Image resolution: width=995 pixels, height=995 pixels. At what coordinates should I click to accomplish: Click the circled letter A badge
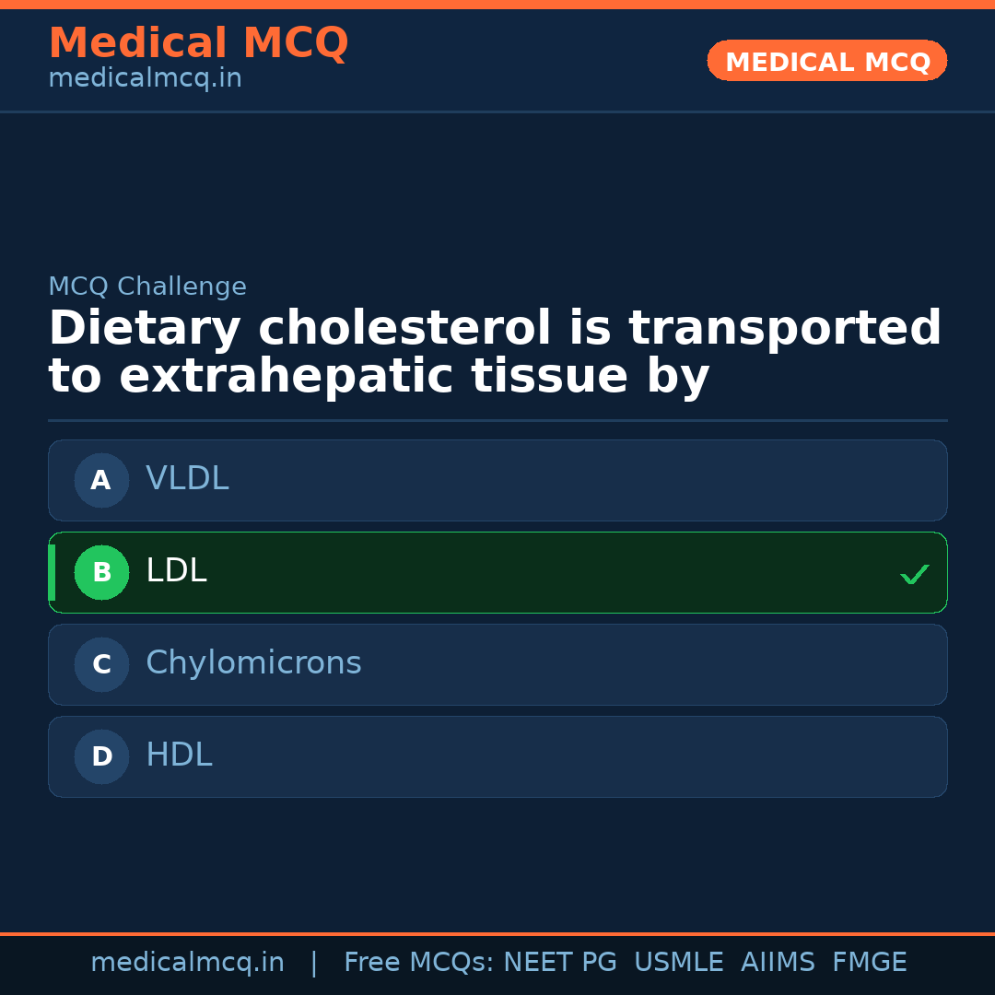pos(101,480)
